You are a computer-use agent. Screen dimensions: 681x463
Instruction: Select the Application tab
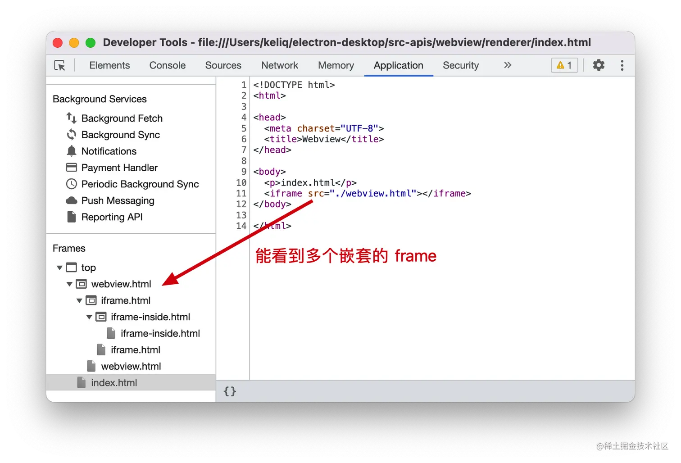399,65
